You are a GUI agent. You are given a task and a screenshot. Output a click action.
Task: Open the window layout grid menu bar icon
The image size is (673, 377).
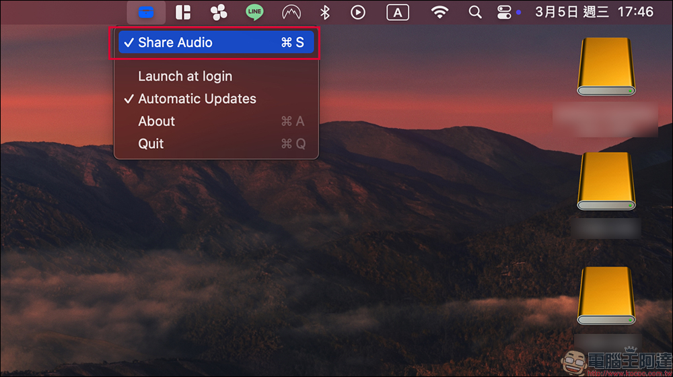(x=183, y=12)
